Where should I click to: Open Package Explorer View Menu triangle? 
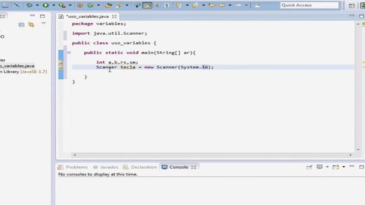[x=43, y=23]
